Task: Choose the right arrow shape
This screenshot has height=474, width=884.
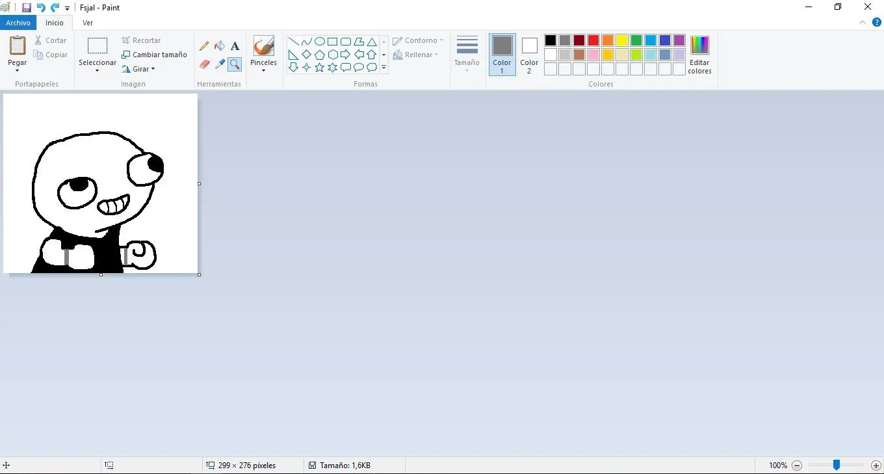Action: click(x=345, y=55)
